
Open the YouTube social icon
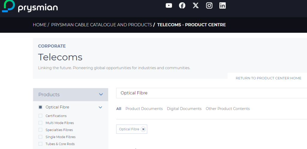click(x=169, y=5)
